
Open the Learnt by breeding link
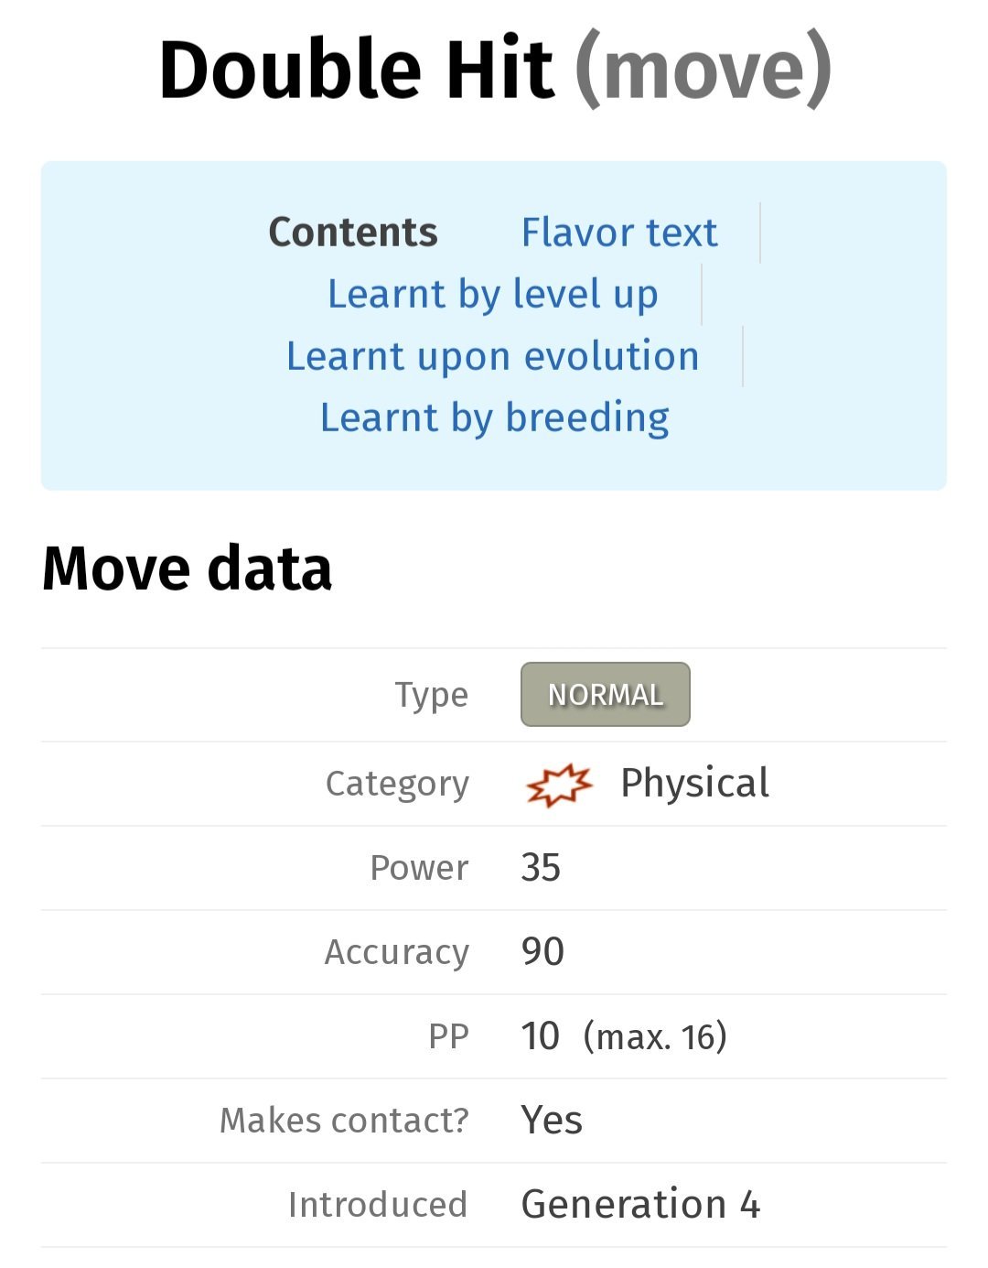pyautogui.click(x=495, y=418)
